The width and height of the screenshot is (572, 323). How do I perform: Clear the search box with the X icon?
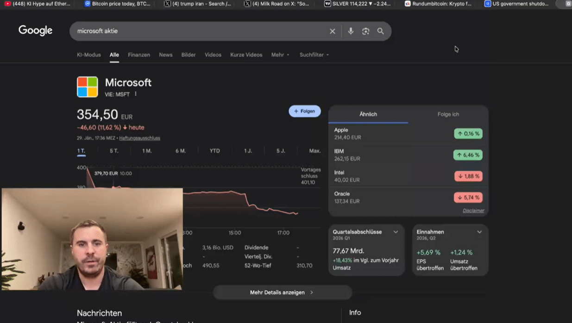[332, 31]
